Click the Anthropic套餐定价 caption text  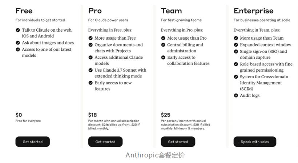155,155
